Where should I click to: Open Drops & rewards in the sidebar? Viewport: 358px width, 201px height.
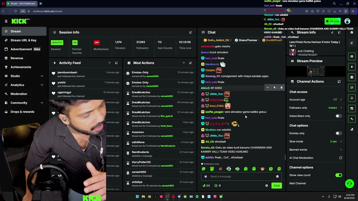(24, 112)
